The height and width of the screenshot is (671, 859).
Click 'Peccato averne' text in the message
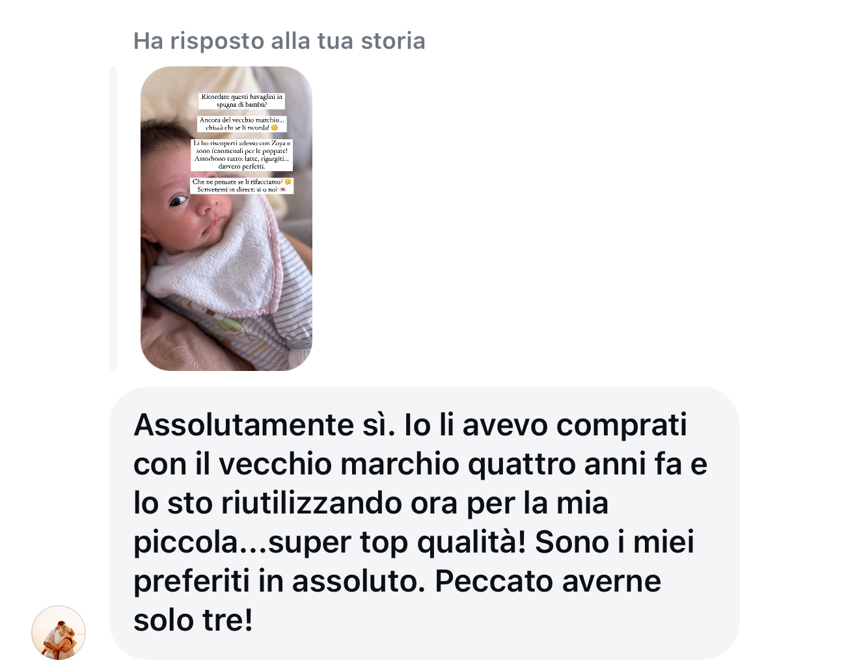point(548,581)
